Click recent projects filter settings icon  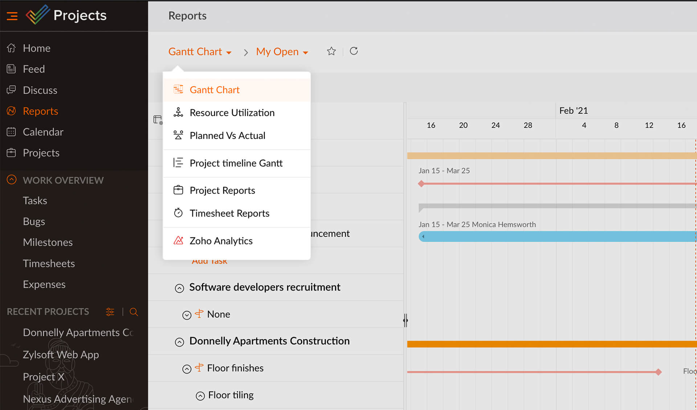[x=110, y=312]
